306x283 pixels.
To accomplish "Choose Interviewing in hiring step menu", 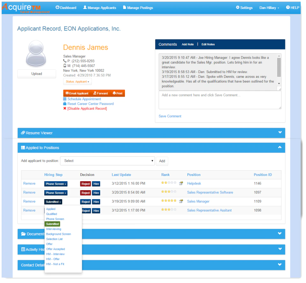I will (x=54, y=229).
